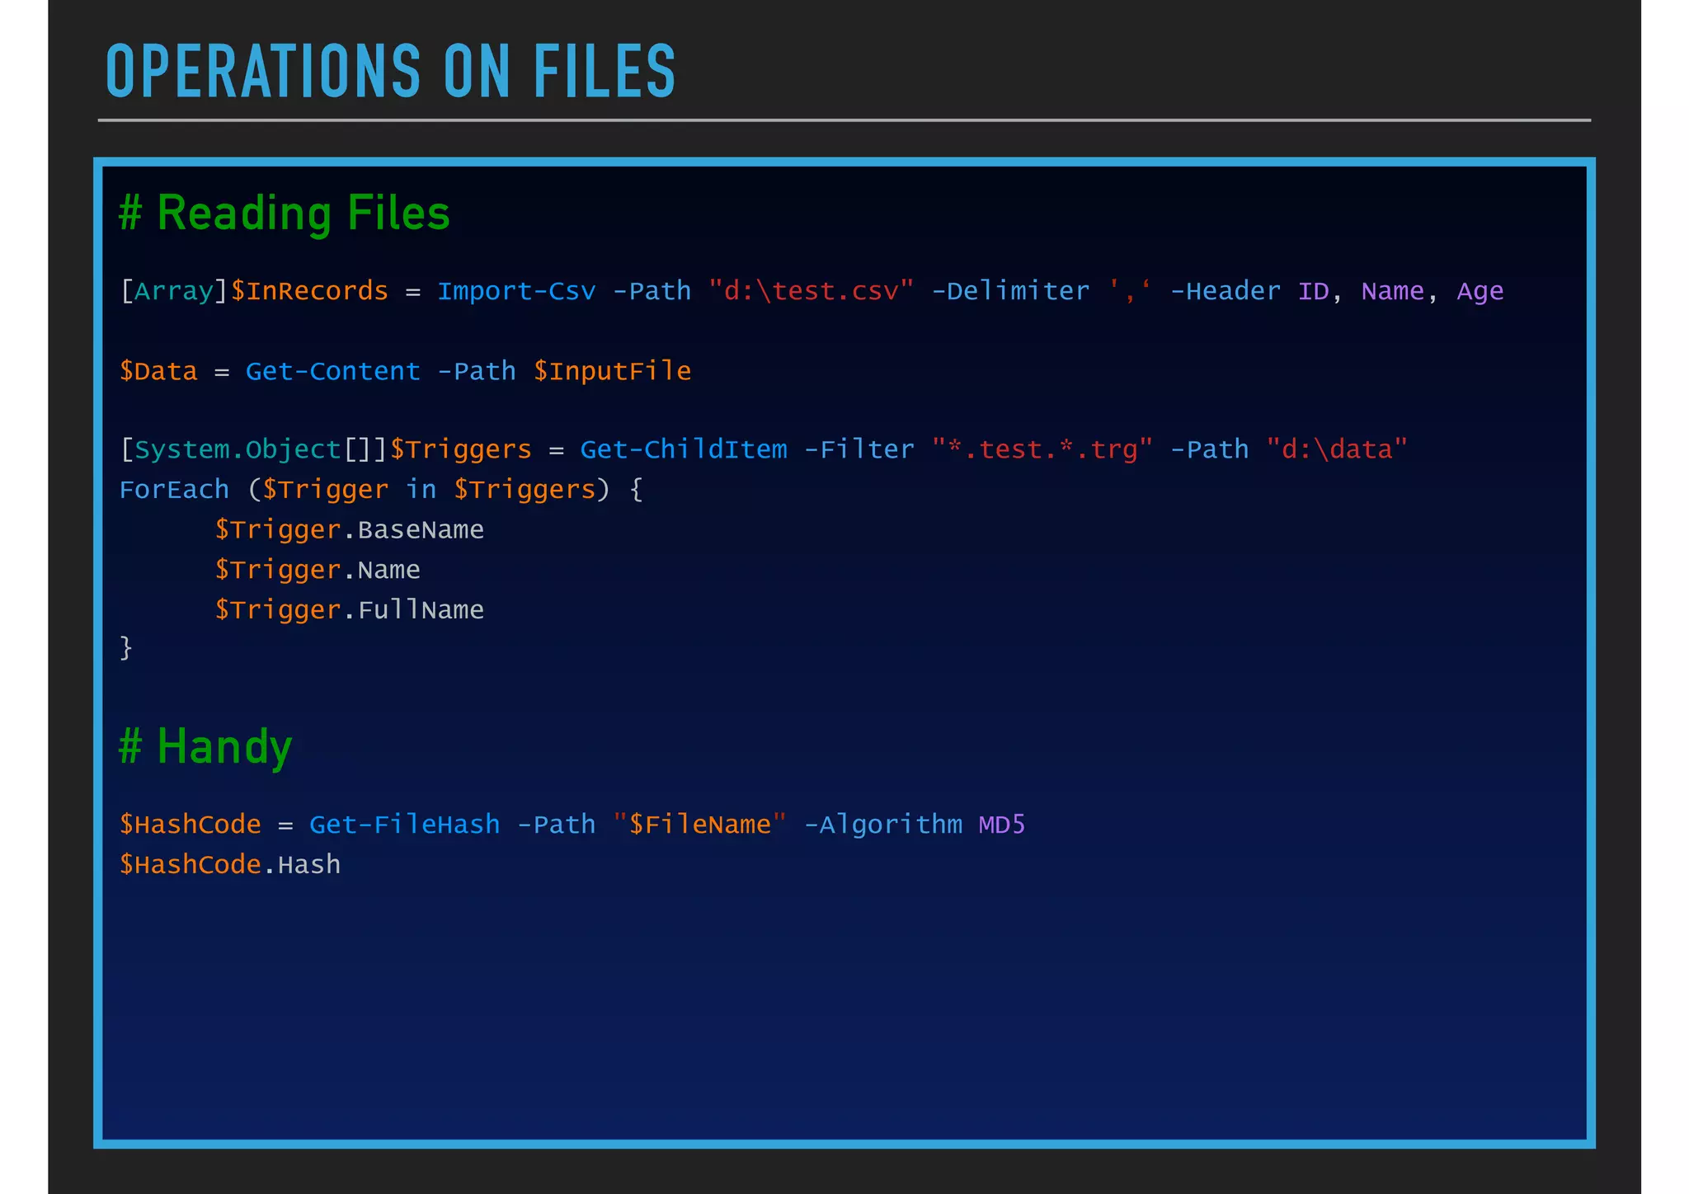Click the 'OPERATIONS ON FILES' slide title
This screenshot has height=1194, width=1689.
(390, 72)
